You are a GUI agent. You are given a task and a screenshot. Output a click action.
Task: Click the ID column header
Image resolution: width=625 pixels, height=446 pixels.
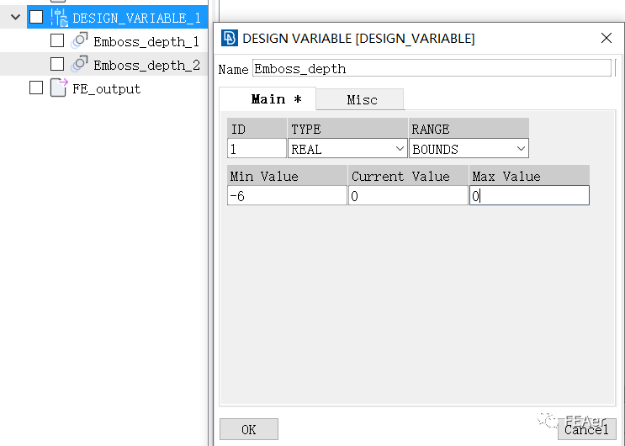coord(257,129)
